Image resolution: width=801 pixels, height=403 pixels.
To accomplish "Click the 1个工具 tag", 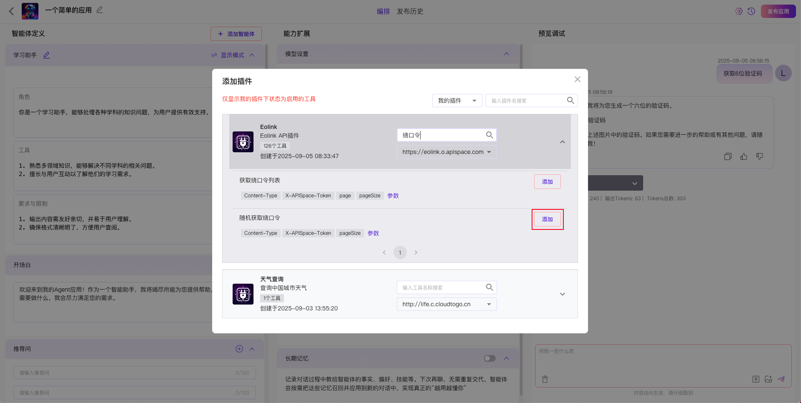I will pyautogui.click(x=272, y=298).
